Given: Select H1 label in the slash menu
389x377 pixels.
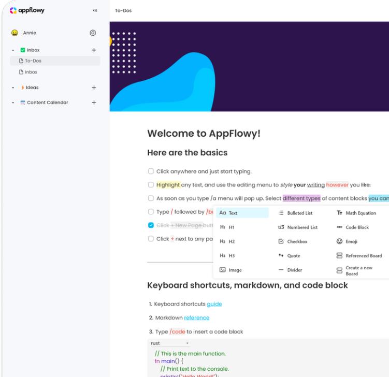Looking at the screenshot, I should [232, 227].
